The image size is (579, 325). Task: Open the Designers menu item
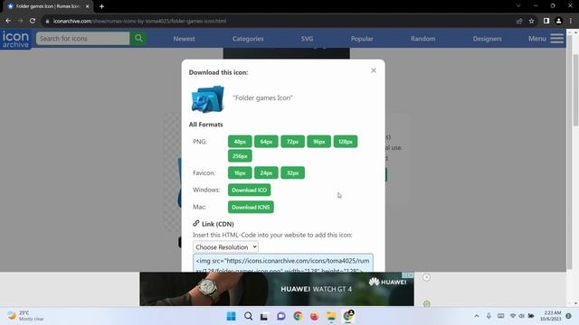[x=487, y=39]
